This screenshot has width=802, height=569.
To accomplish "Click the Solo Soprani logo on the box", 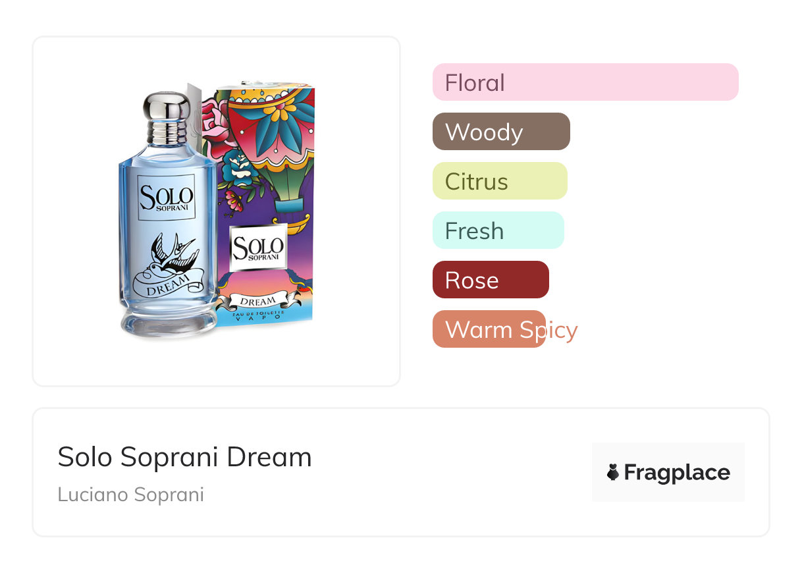I will pos(257,248).
